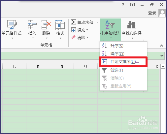This screenshot has width=167, height=134.
Task: Open the 单元格样式 dropdown arrow
Action: coord(12,38)
